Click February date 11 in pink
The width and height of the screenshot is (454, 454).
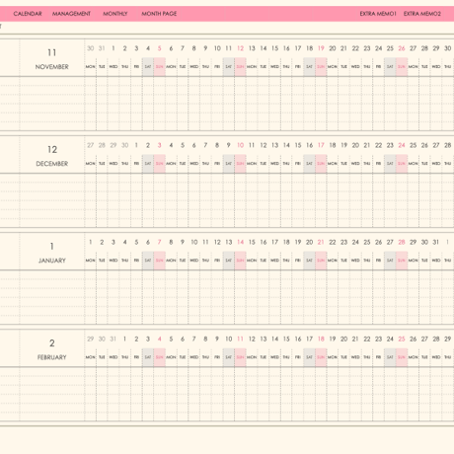pos(241,339)
